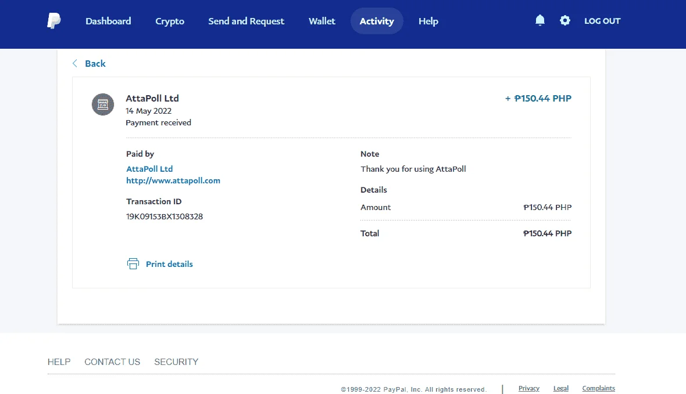Screen dimensions: 686x394
Task: Open Send and Request
Action: pos(246,21)
